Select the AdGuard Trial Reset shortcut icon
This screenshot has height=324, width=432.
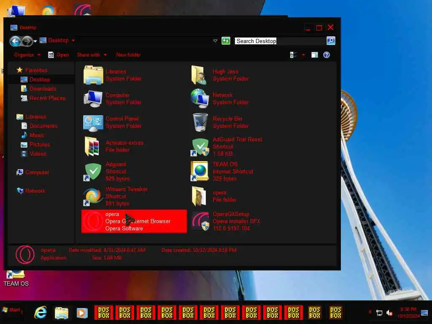pos(200,147)
